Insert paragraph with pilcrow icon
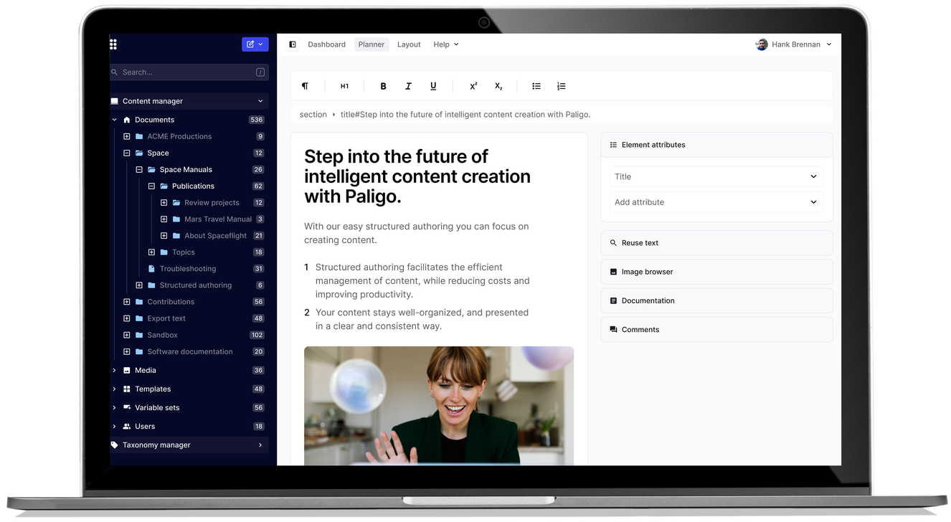This screenshot has height=522, width=951. (x=305, y=86)
